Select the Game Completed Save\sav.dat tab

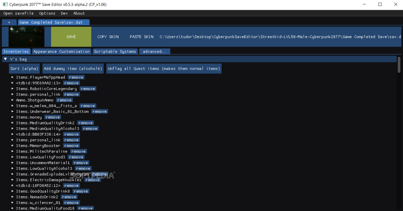(x=54, y=22)
